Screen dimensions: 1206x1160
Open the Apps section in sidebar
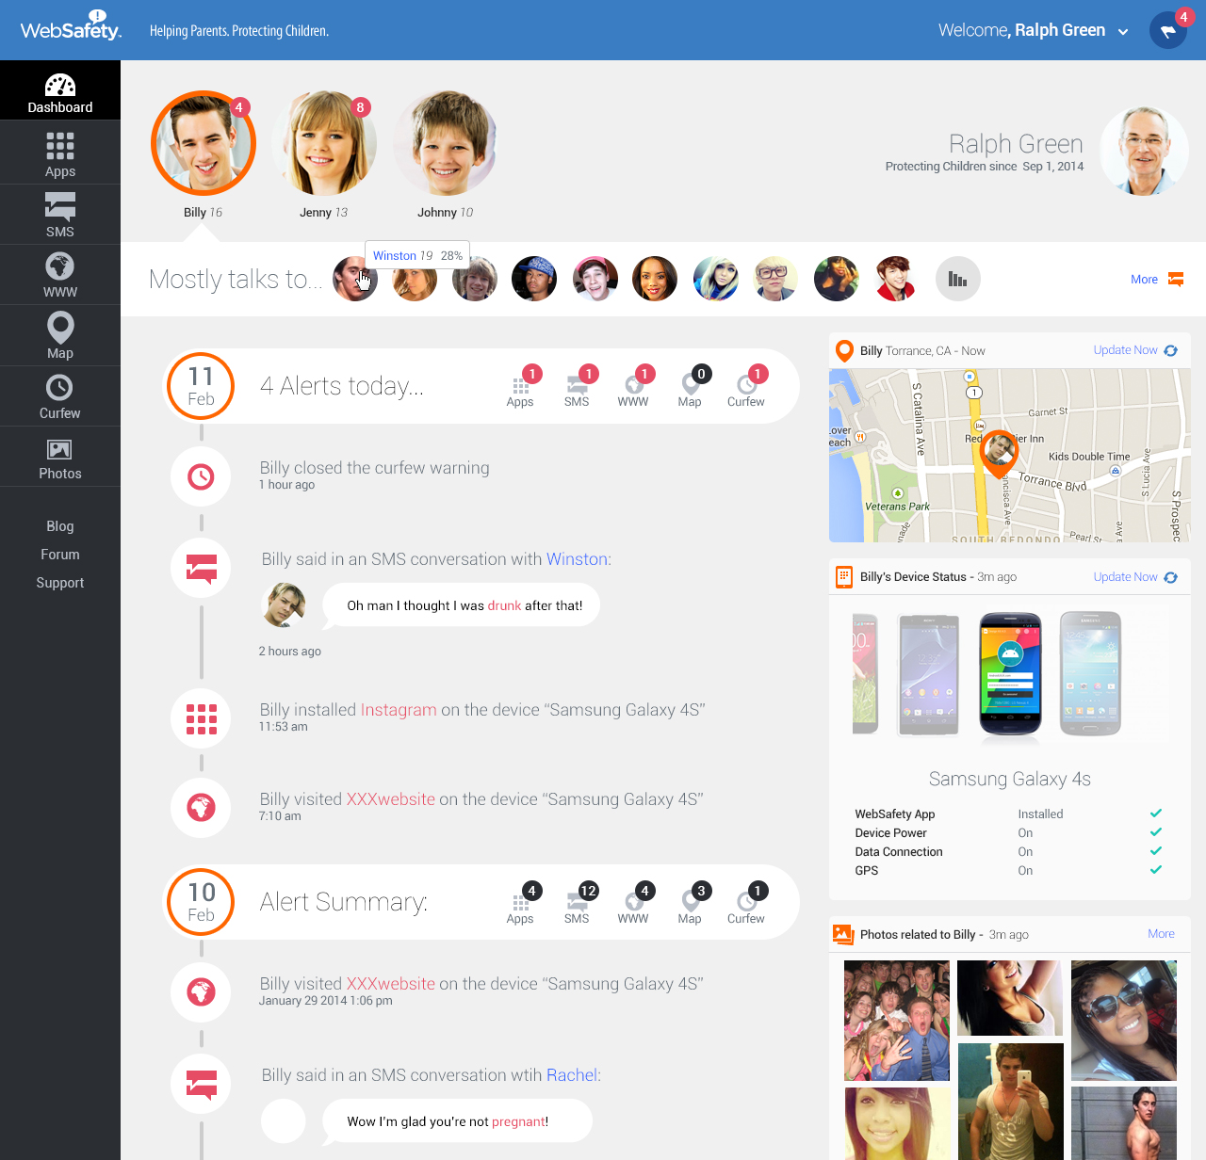pyautogui.click(x=60, y=154)
